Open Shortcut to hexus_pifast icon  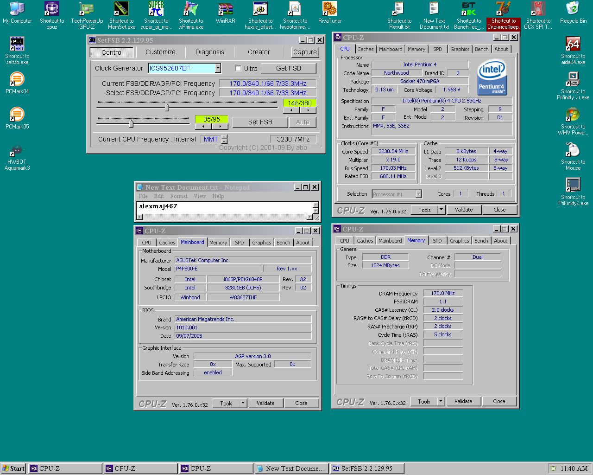tap(260, 15)
